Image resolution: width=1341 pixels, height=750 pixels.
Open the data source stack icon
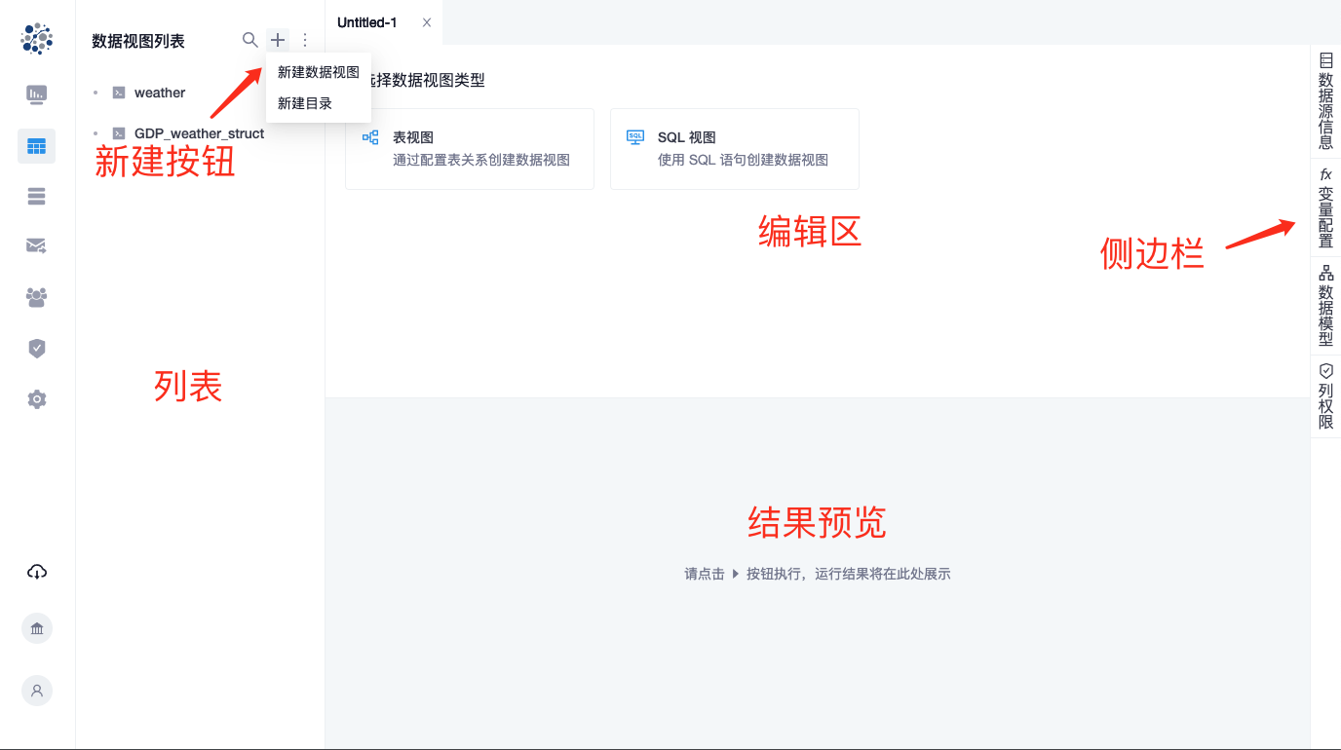coord(37,197)
